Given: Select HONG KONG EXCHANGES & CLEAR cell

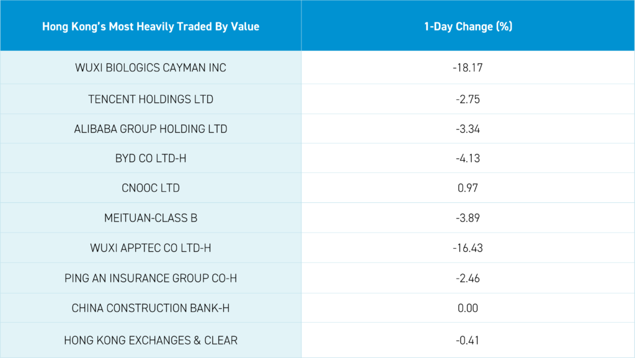Looking at the screenshot, I should [x=151, y=340].
